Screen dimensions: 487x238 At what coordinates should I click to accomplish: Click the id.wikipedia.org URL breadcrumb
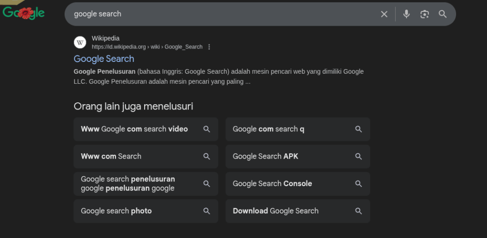pos(147,47)
